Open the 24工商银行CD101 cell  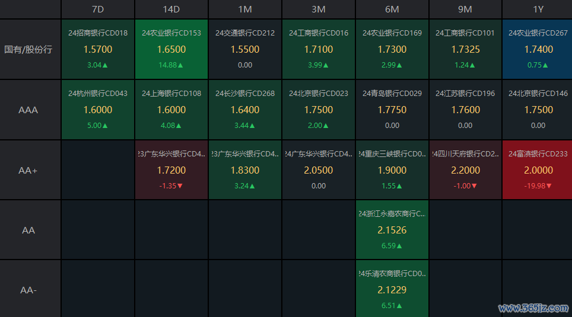point(465,49)
